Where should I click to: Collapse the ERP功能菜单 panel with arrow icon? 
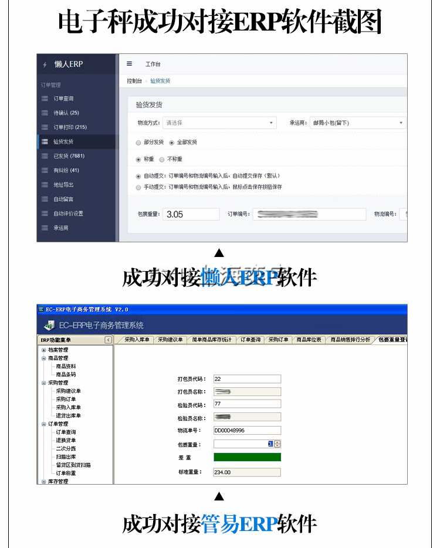108,340
